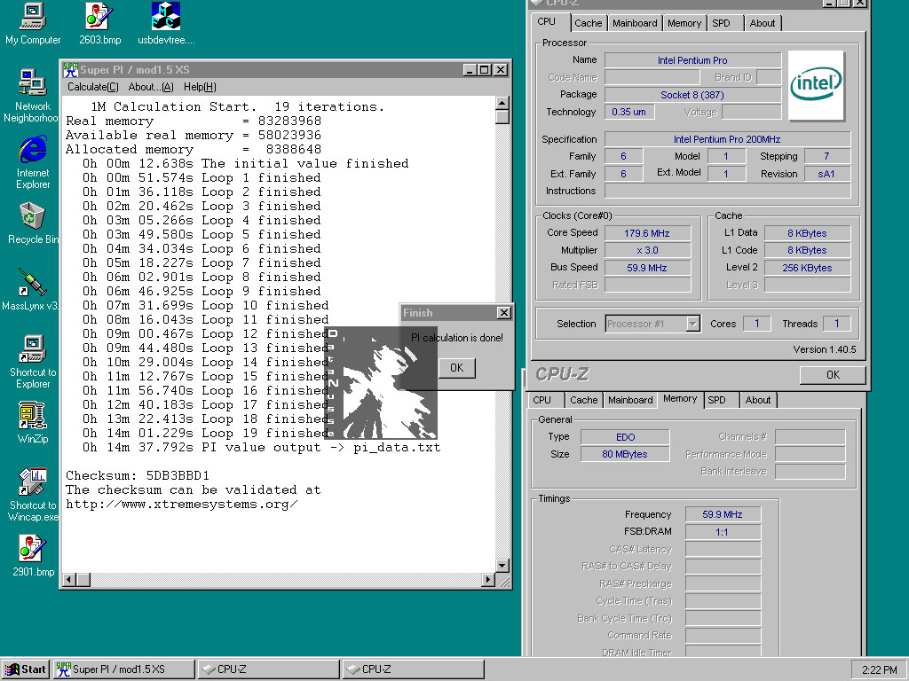Click the 1:1 FSB:DRAM value
The width and height of the screenshot is (909, 681).
point(723,532)
